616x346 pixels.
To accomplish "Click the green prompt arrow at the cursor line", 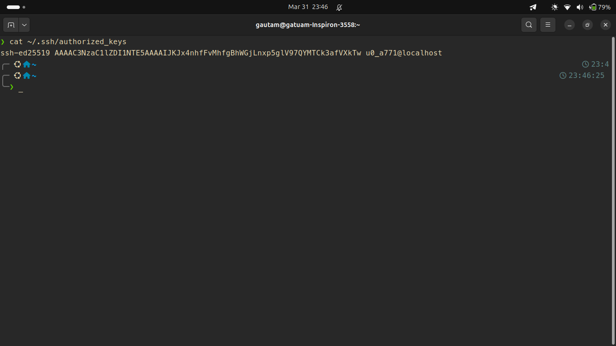I will click(12, 87).
